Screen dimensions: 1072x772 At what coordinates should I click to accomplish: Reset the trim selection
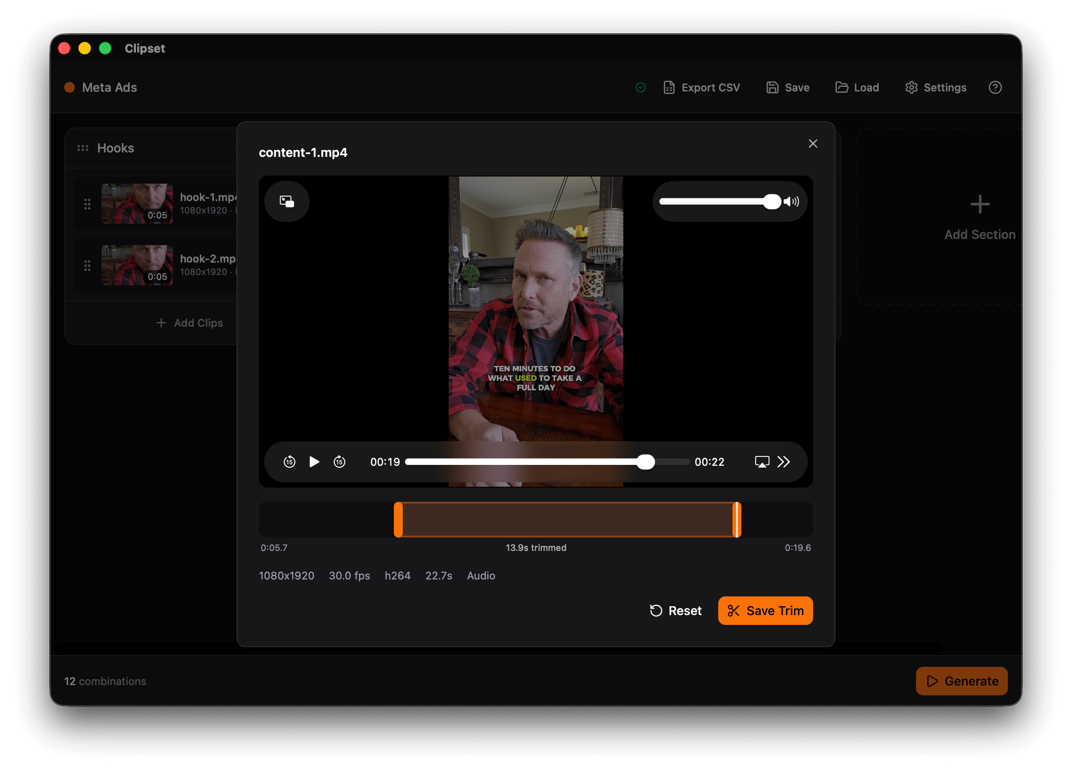(x=675, y=610)
